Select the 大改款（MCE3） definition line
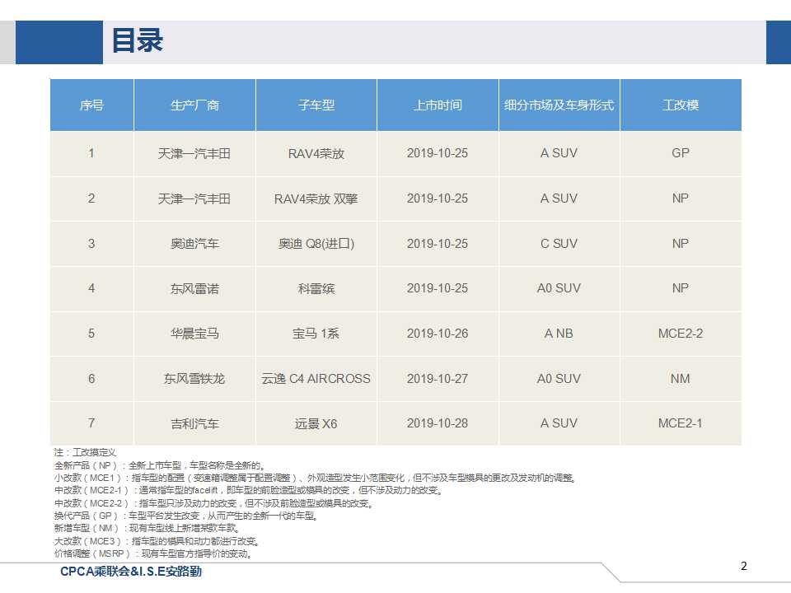Screen dimensions: 791x593 point(157,542)
